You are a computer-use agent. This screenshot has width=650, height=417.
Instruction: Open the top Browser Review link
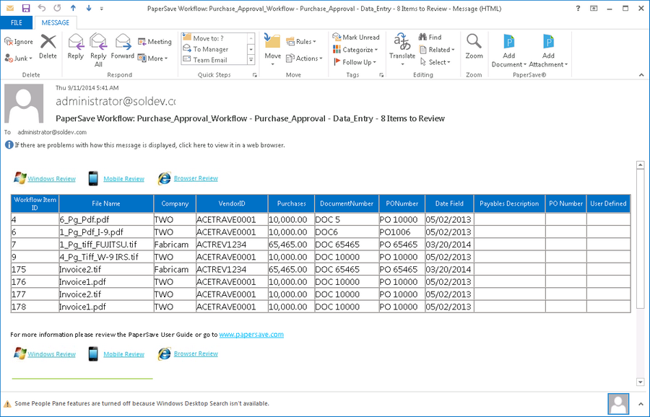pos(196,178)
